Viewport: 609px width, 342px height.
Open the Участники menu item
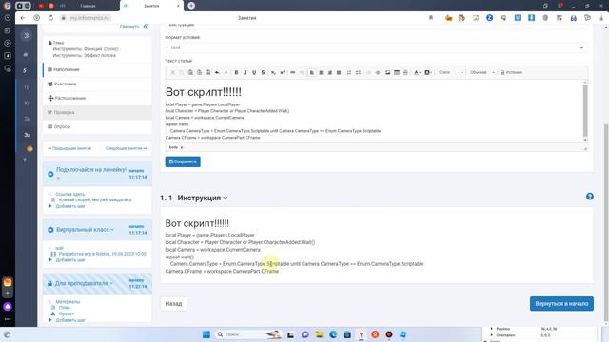click(97, 85)
